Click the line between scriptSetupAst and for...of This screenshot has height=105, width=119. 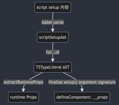[x=53, y=46]
